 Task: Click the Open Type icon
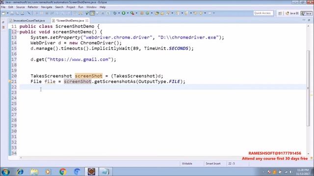tap(157, 13)
